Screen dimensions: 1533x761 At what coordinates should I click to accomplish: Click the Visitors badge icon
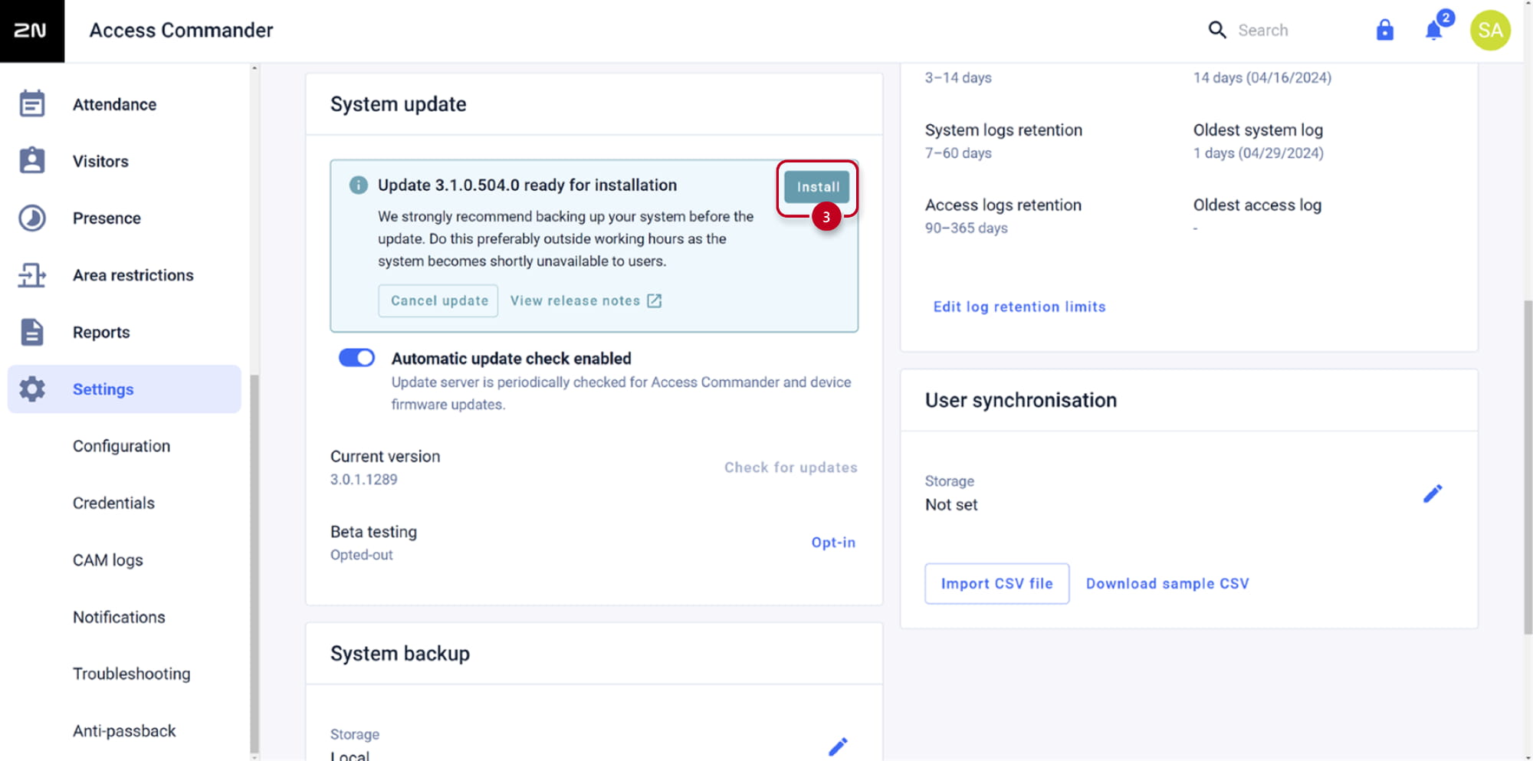click(x=32, y=161)
